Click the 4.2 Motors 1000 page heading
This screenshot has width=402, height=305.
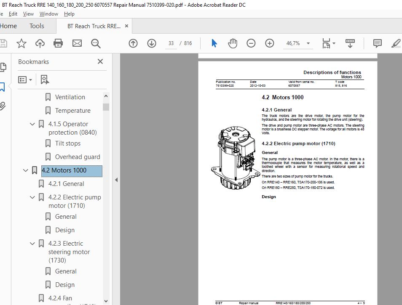click(x=282, y=97)
